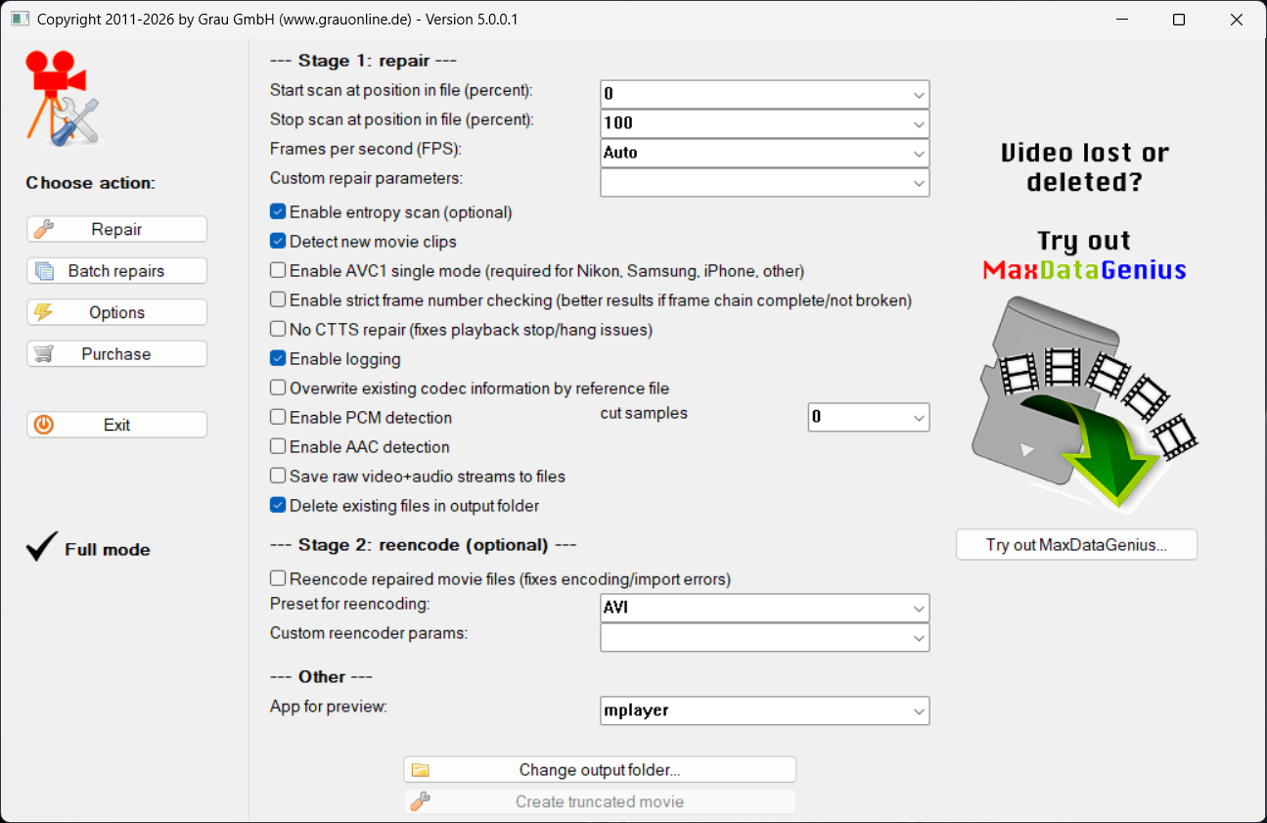Click Try out MaxDataGenius button
This screenshot has width=1267, height=823.
1076,545
